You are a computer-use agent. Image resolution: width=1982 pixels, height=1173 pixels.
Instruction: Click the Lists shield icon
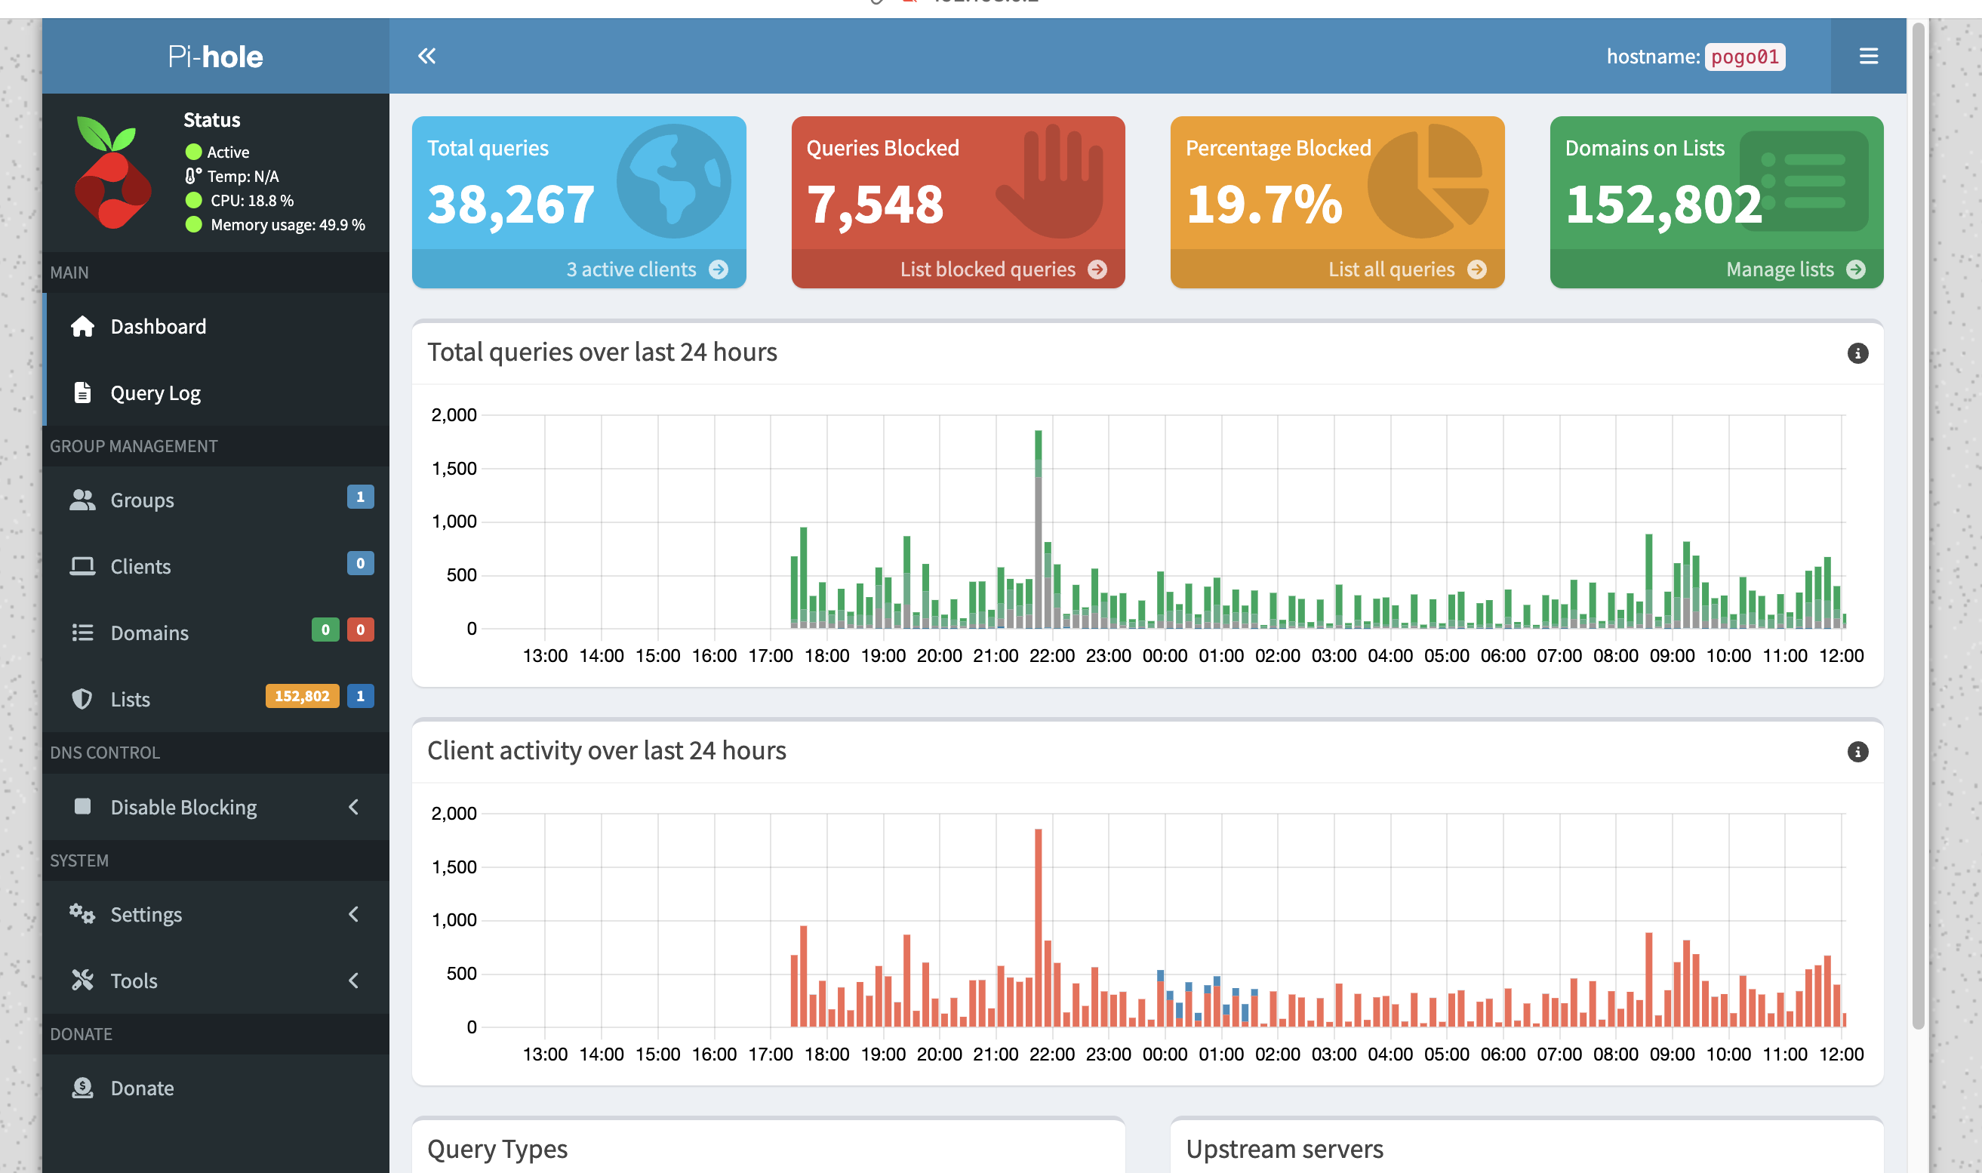[82, 700]
